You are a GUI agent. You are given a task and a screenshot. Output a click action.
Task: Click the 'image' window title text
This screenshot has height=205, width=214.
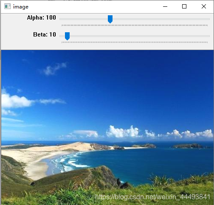pos(21,7)
